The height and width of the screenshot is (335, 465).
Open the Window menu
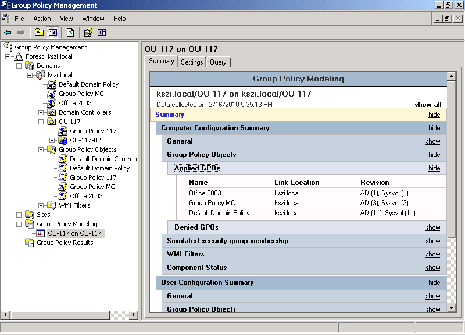[x=94, y=19]
